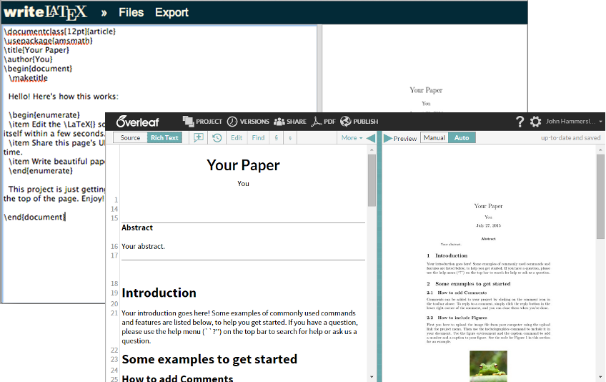Image resolution: width=606 pixels, height=382 pixels.
Task: Click the \title{Your Paper} line in writeLaTeX
Action: pos(36,50)
